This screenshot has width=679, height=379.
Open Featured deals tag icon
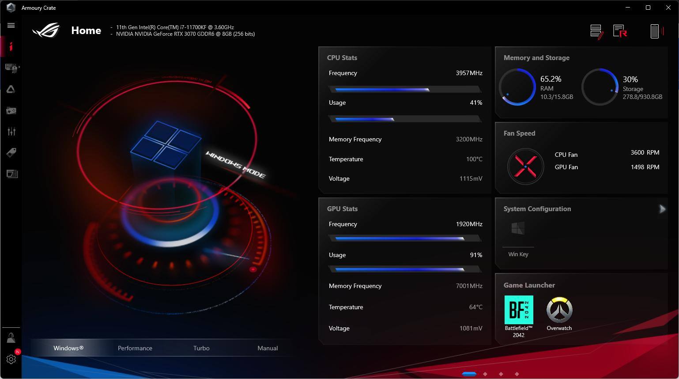(11, 153)
